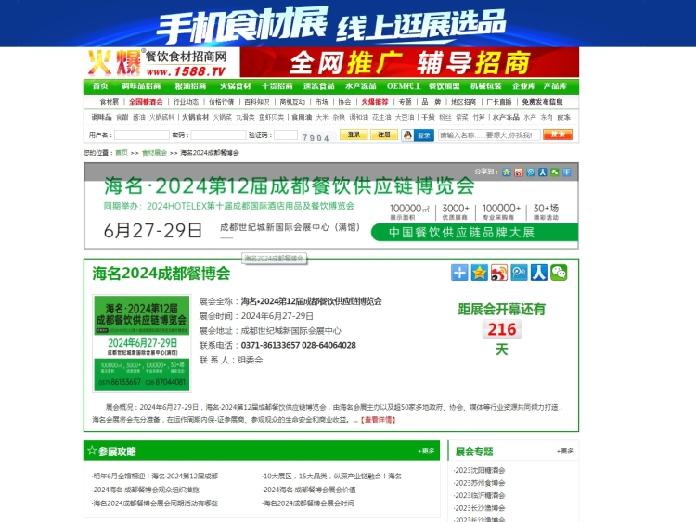The image size is (696, 522).
Task: Click the large Sina Weibo share icon
Action: pyautogui.click(x=499, y=273)
